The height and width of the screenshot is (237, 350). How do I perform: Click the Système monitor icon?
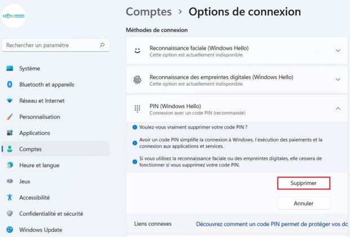pyautogui.click(x=10, y=68)
